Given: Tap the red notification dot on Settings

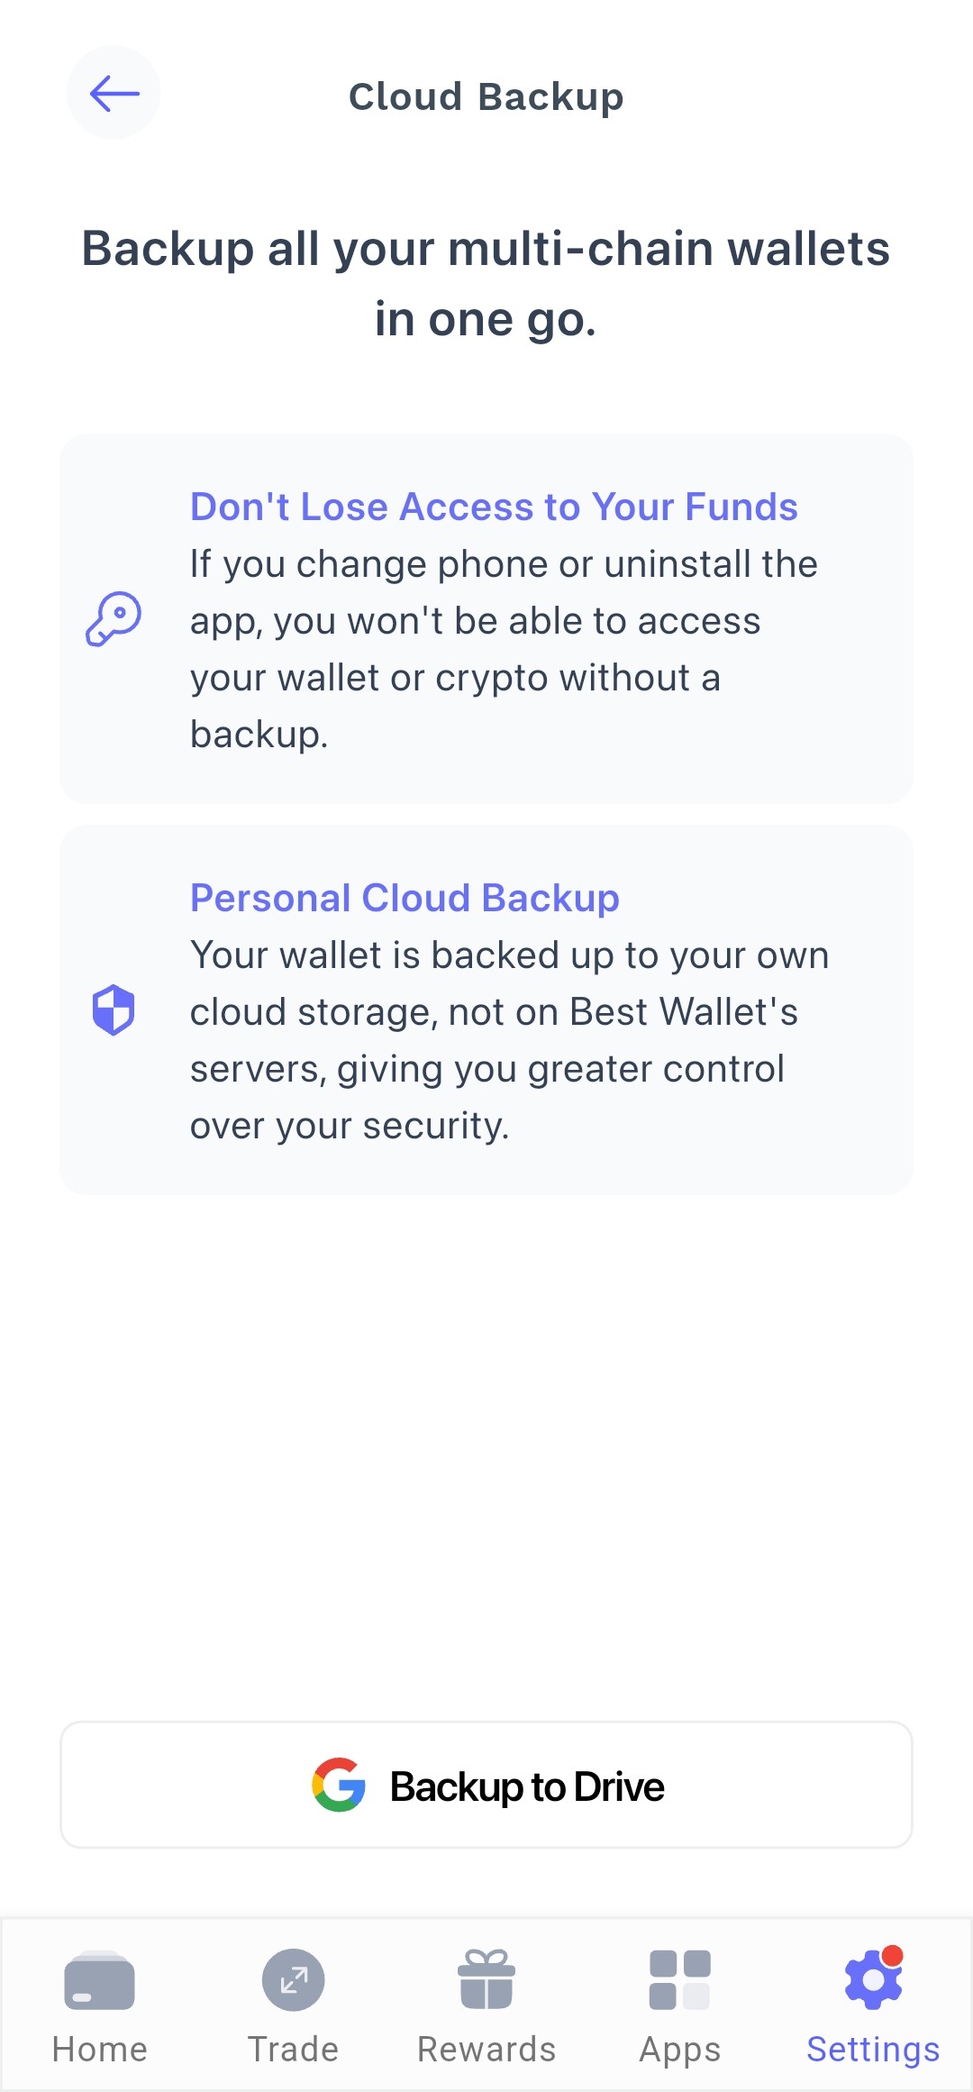Looking at the screenshot, I should (x=892, y=1955).
